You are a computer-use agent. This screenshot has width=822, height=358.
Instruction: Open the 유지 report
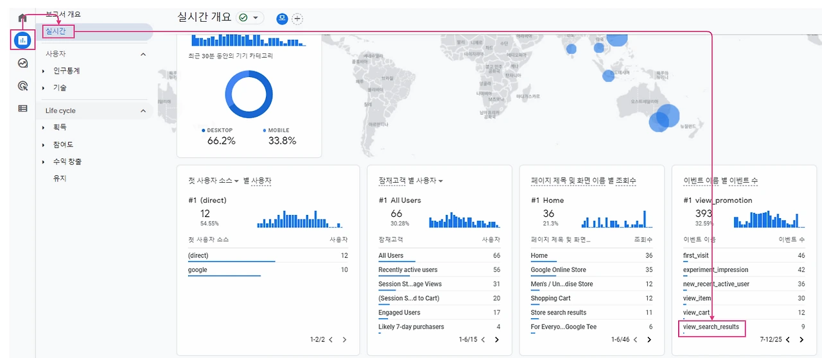[x=60, y=178]
